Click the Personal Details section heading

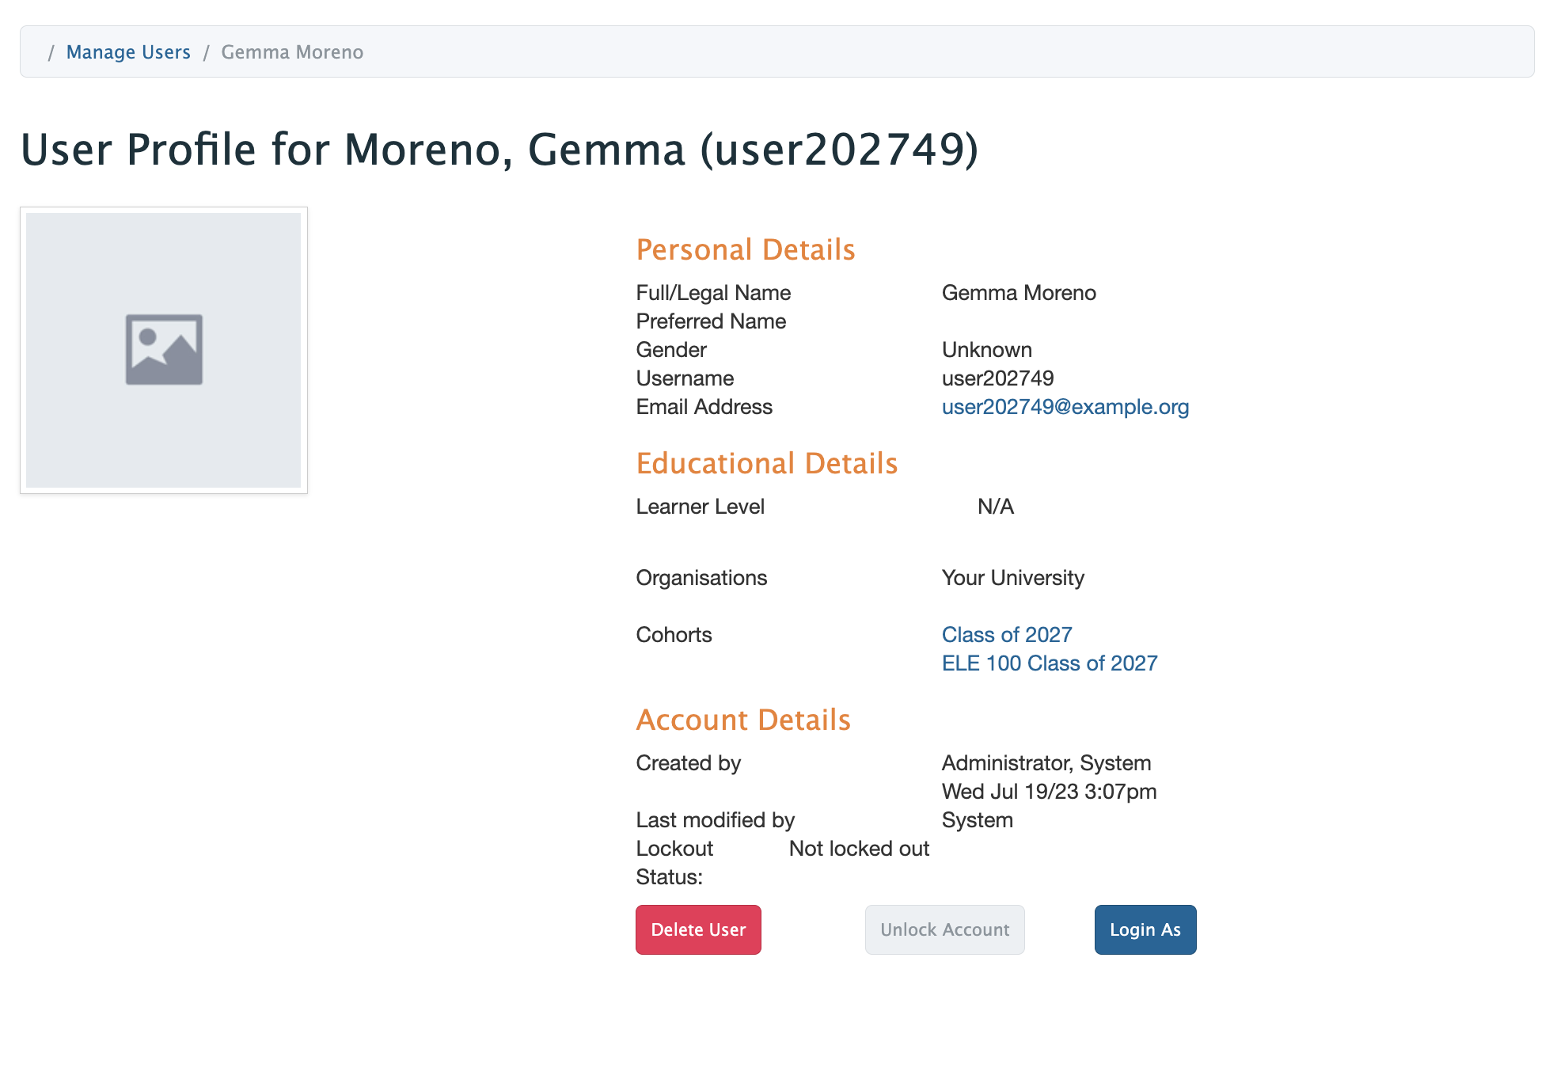tap(745, 250)
